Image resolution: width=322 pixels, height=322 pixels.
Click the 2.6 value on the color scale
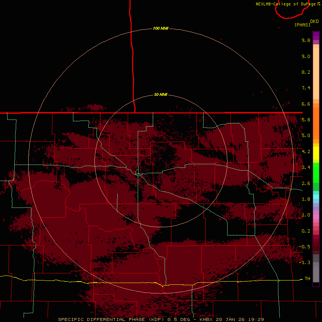click(306, 184)
